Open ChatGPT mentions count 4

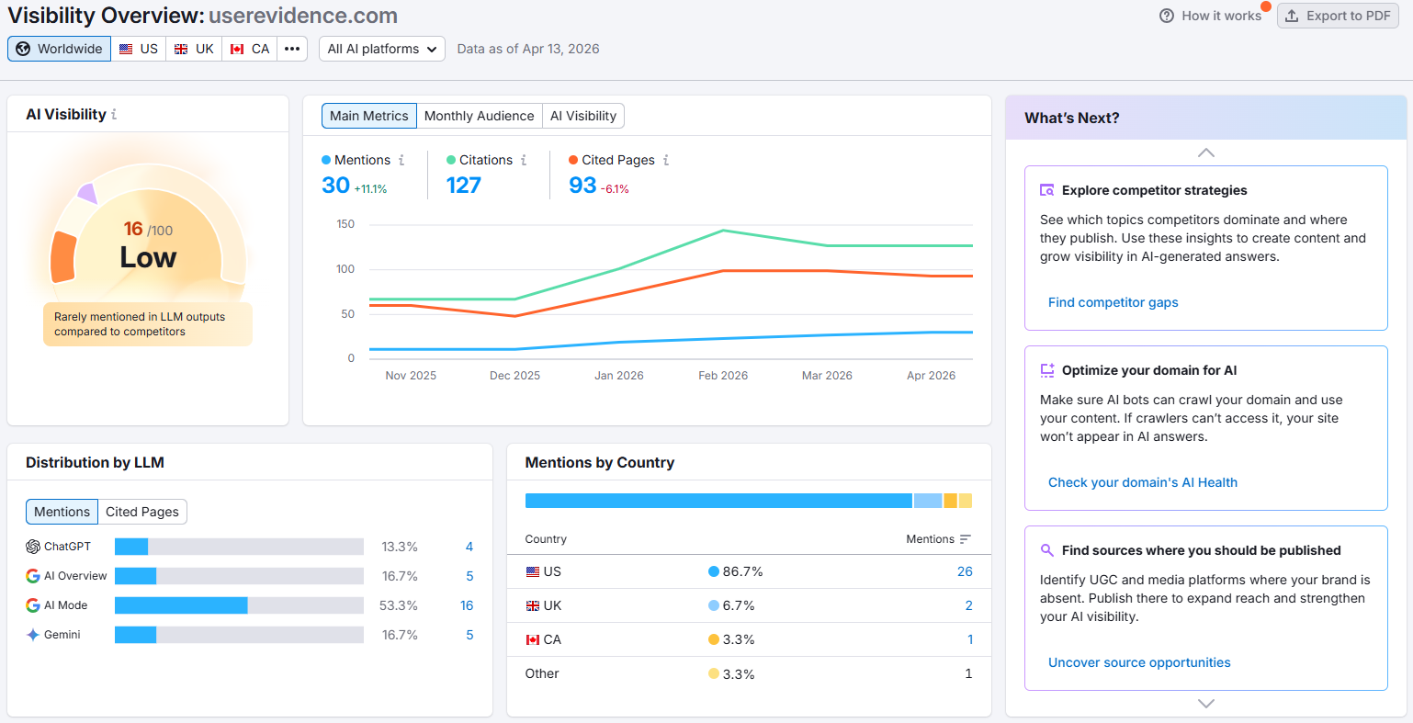[x=469, y=547]
